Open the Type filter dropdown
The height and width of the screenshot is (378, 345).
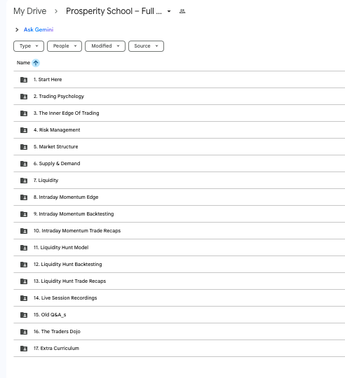(x=29, y=46)
